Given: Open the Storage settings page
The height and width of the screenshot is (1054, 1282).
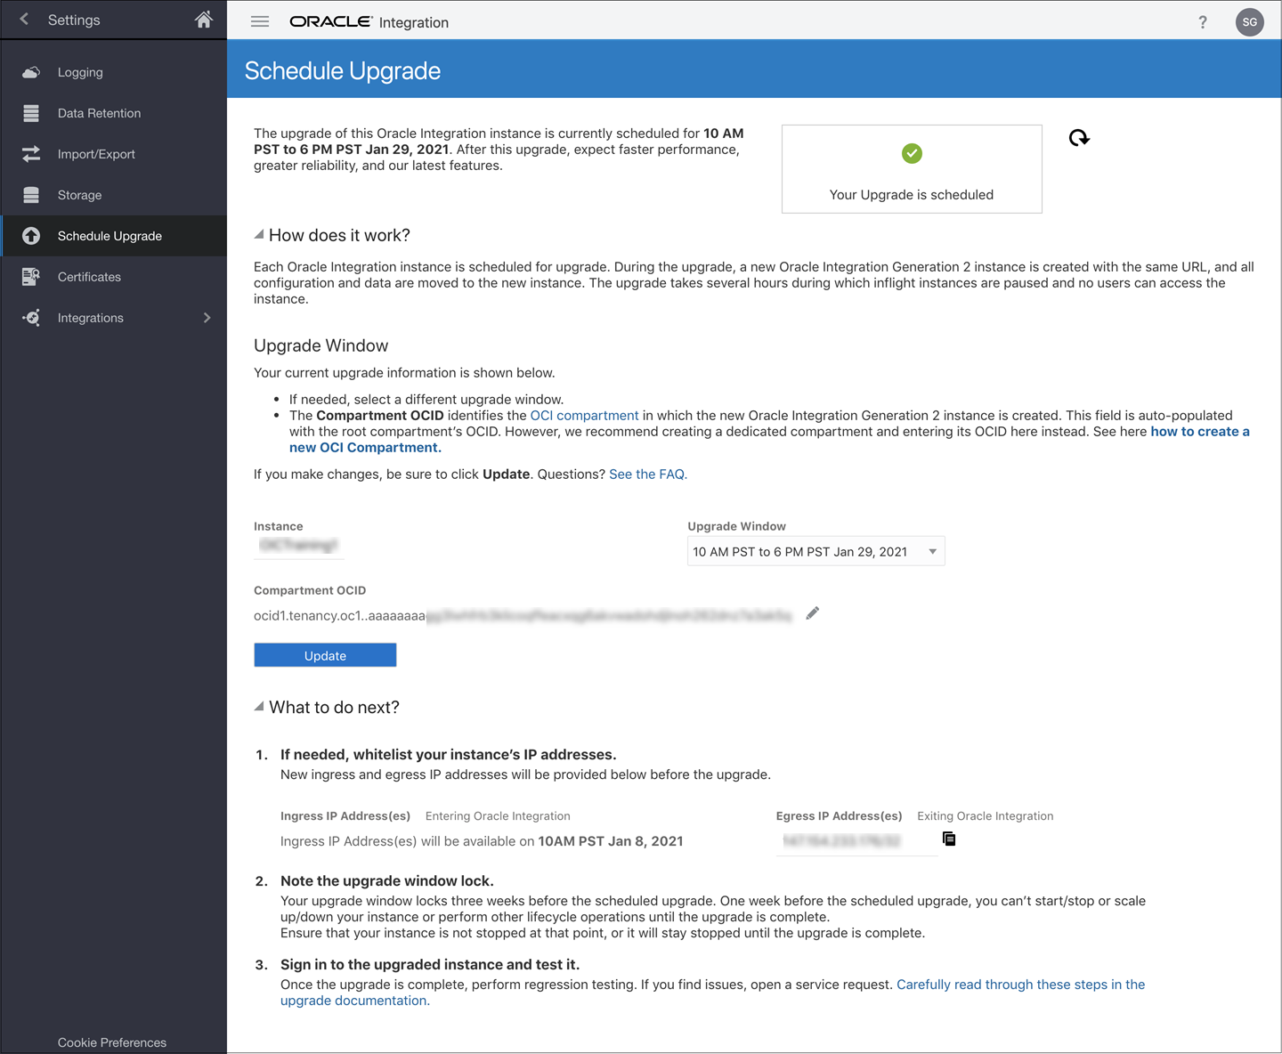Looking at the screenshot, I should pos(79,195).
